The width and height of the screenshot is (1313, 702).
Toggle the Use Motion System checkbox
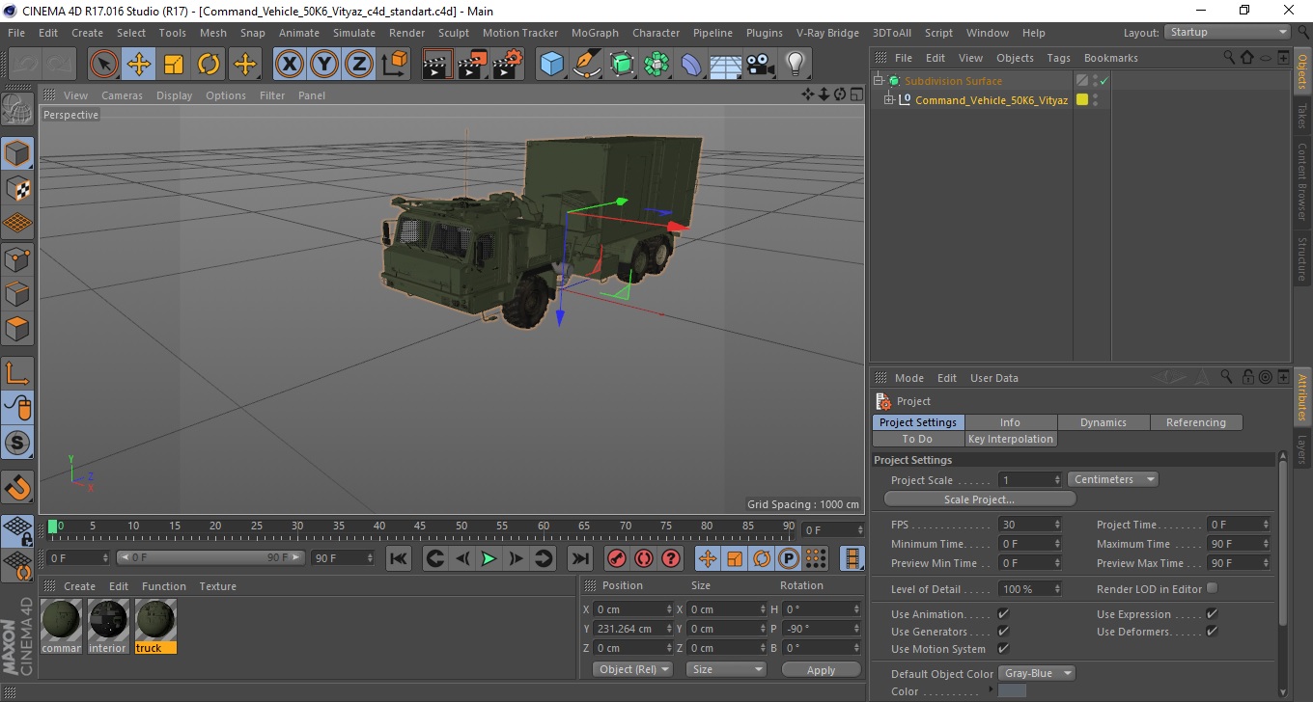click(x=1003, y=649)
